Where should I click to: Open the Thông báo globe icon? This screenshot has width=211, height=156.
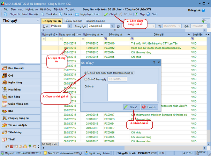[203, 10]
